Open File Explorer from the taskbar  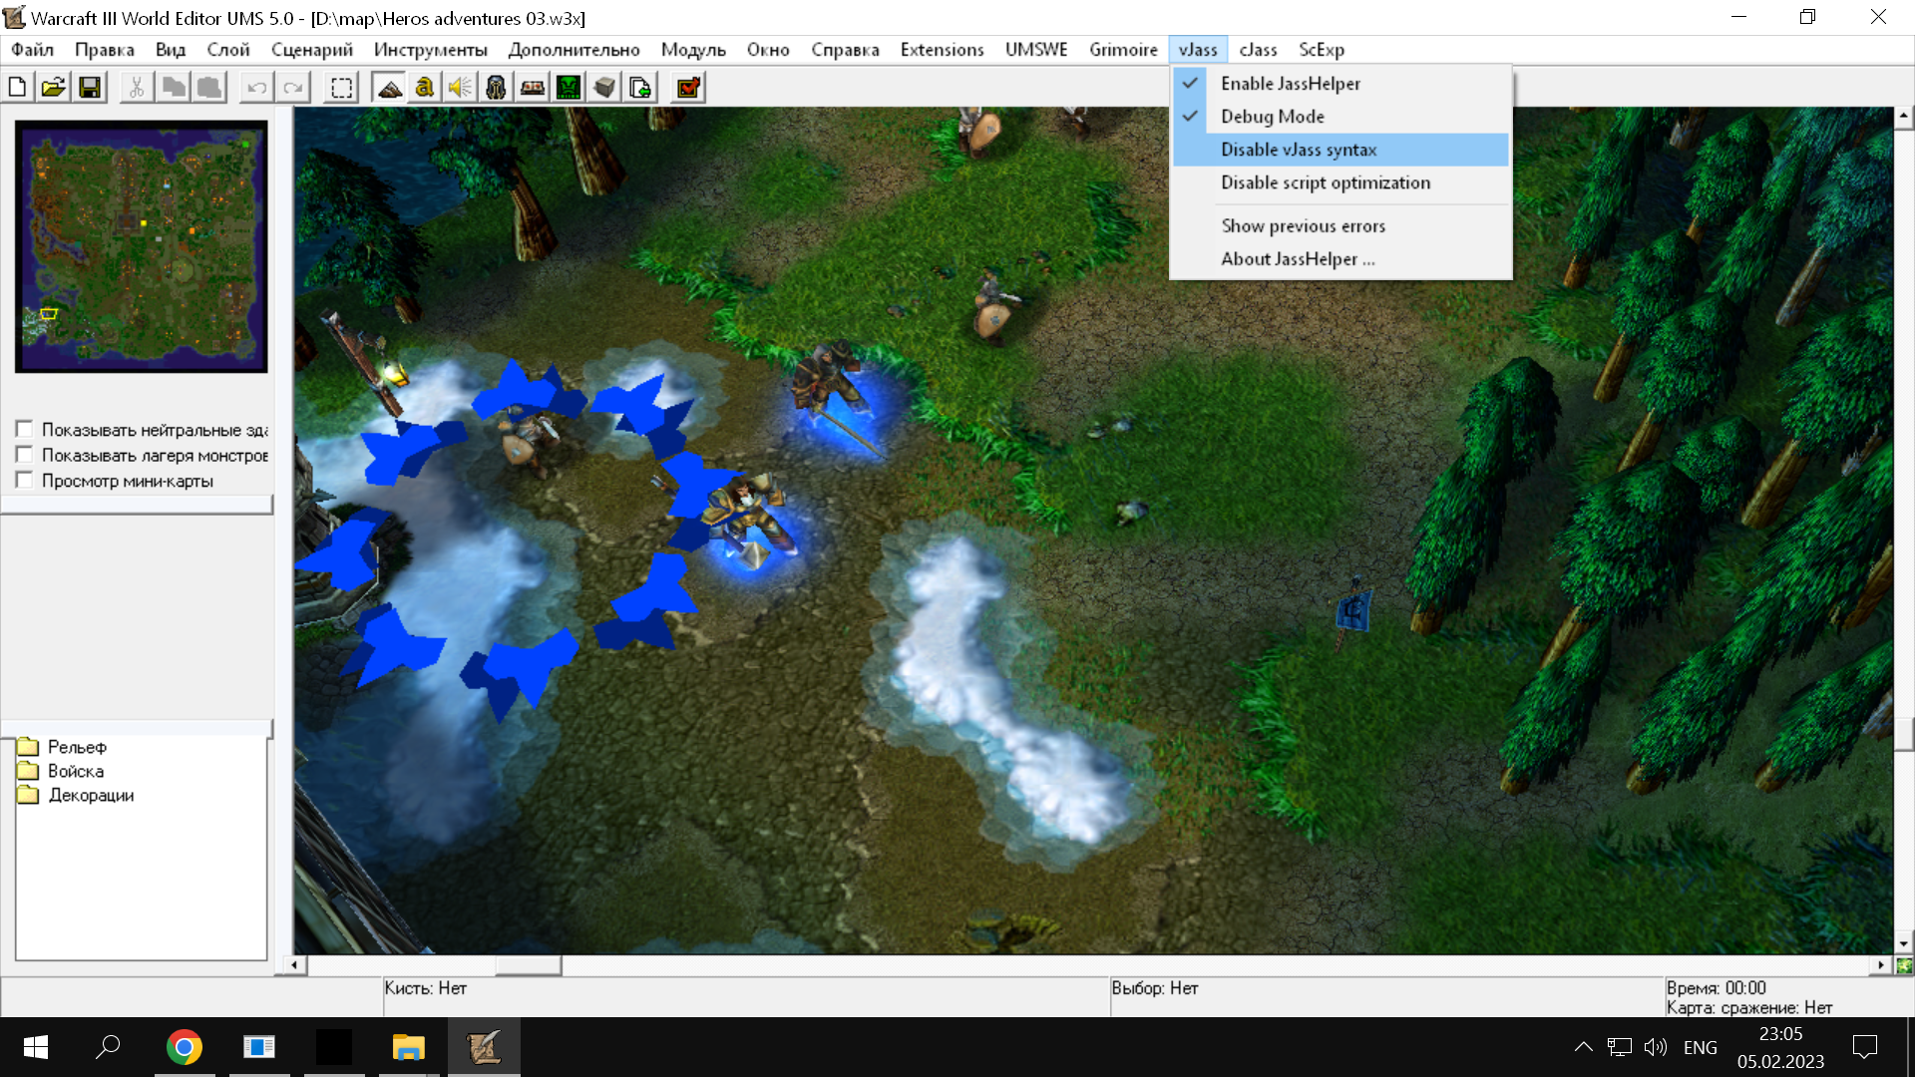[408, 1047]
